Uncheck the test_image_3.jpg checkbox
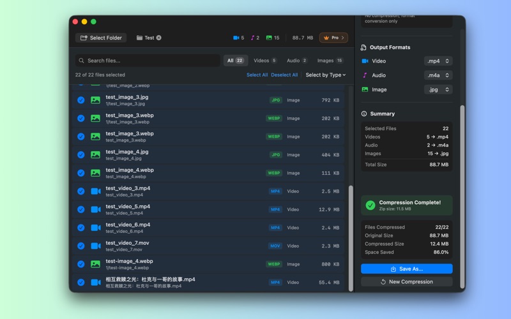The width and height of the screenshot is (511, 319). (x=81, y=100)
